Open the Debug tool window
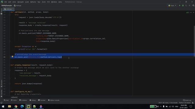195x109 pixels. point(33,100)
